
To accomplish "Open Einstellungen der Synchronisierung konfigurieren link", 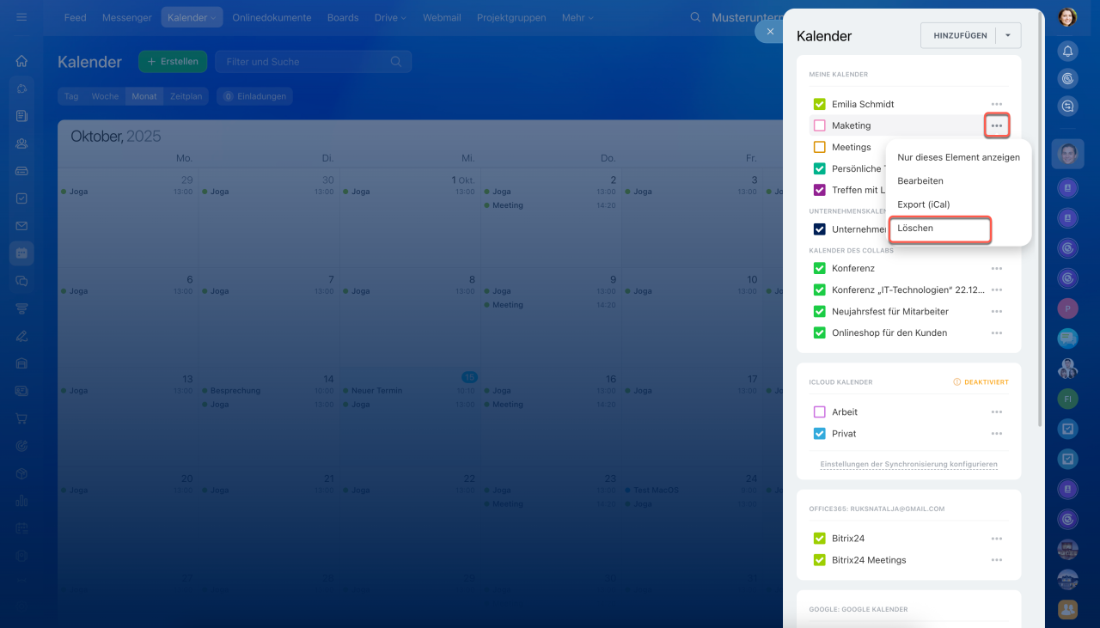I will click(908, 464).
